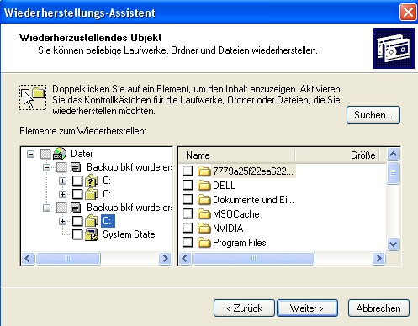Open the Suchen... search button

pyautogui.click(x=373, y=114)
